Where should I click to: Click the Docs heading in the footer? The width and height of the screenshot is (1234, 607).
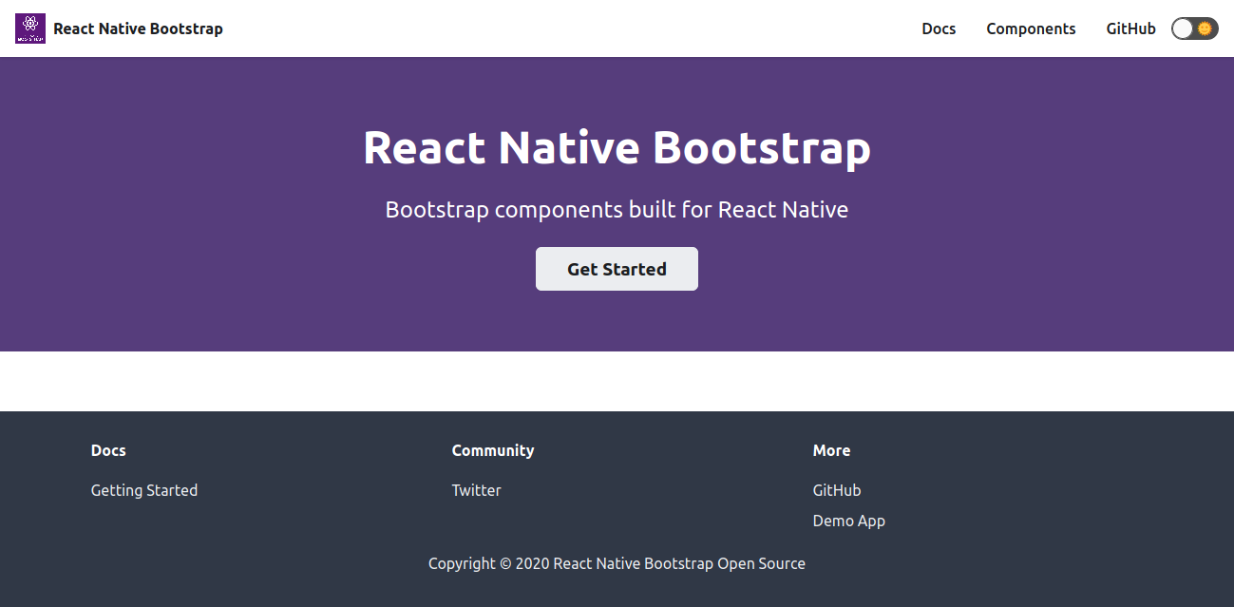click(108, 450)
